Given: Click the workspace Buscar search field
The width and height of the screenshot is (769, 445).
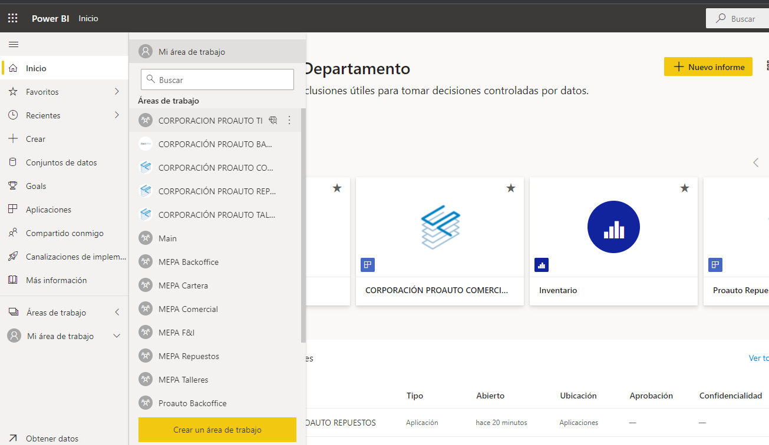Looking at the screenshot, I should pyautogui.click(x=217, y=79).
